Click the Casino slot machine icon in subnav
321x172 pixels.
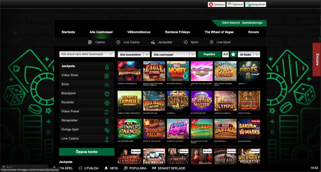(x=90, y=42)
